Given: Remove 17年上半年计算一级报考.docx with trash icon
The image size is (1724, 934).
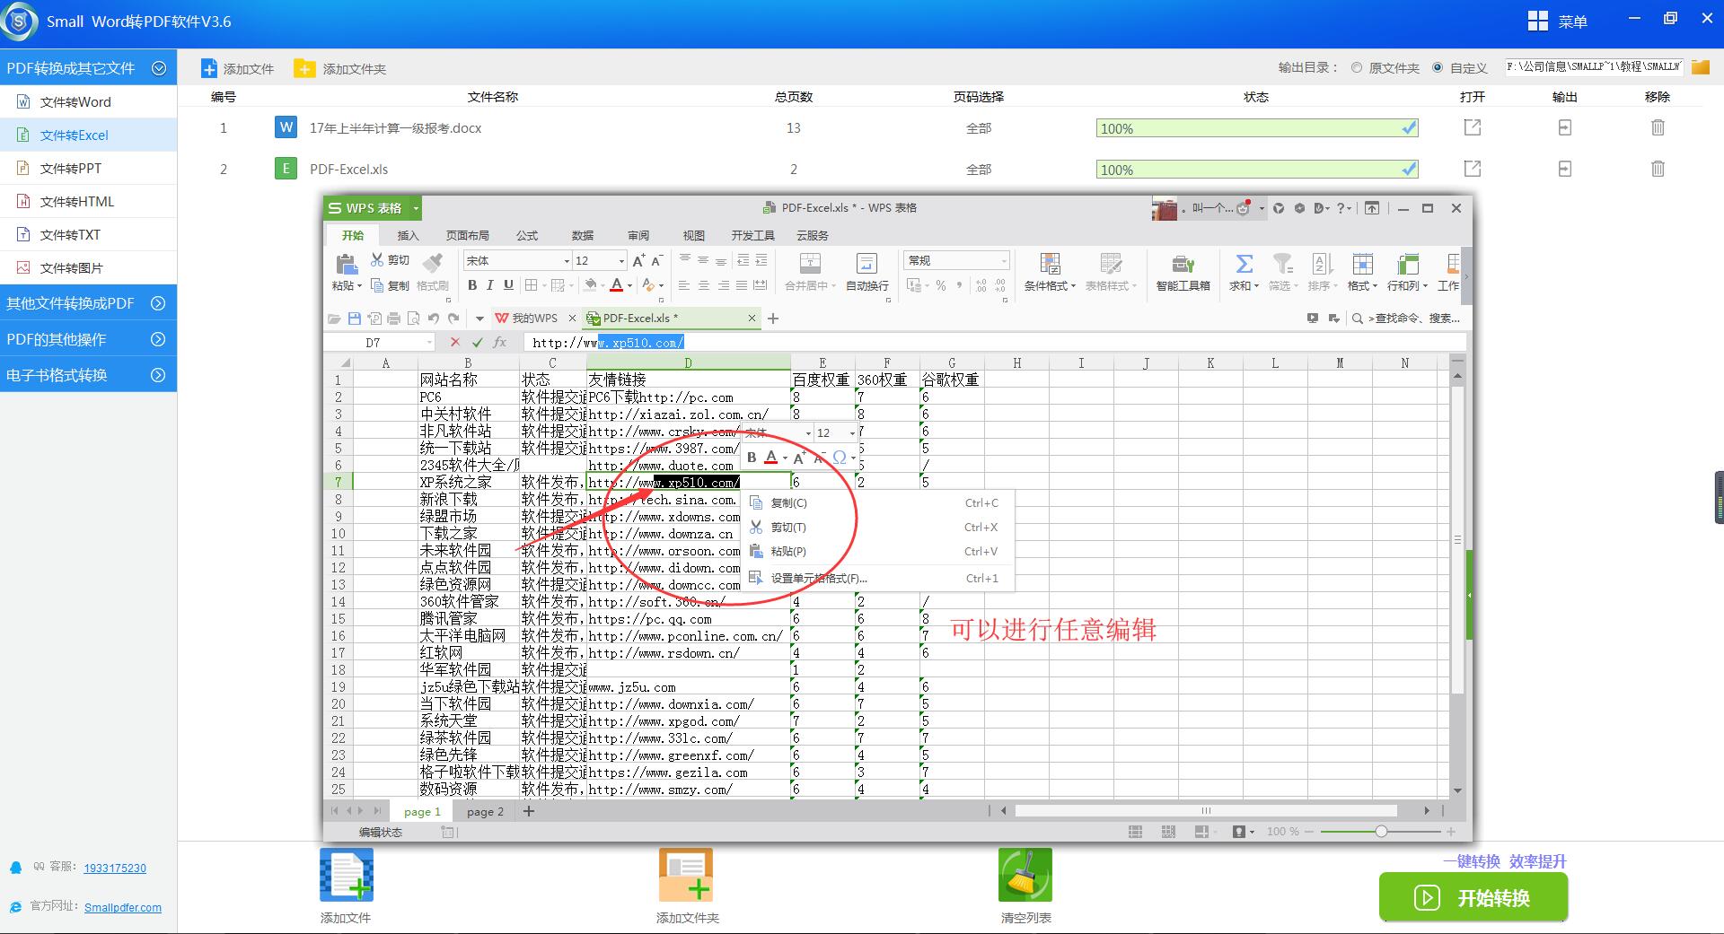Looking at the screenshot, I should 1658,128.
